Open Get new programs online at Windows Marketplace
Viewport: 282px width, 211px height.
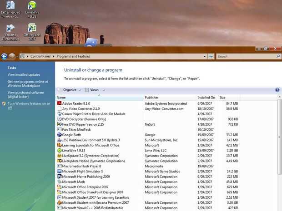(28, 83)
